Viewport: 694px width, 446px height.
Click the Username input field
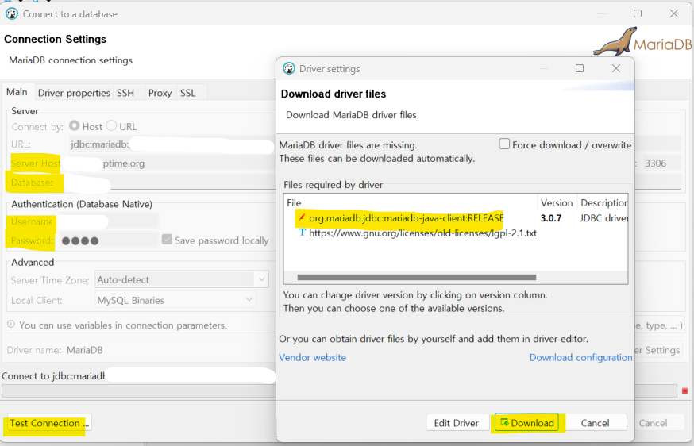point(109,221)
